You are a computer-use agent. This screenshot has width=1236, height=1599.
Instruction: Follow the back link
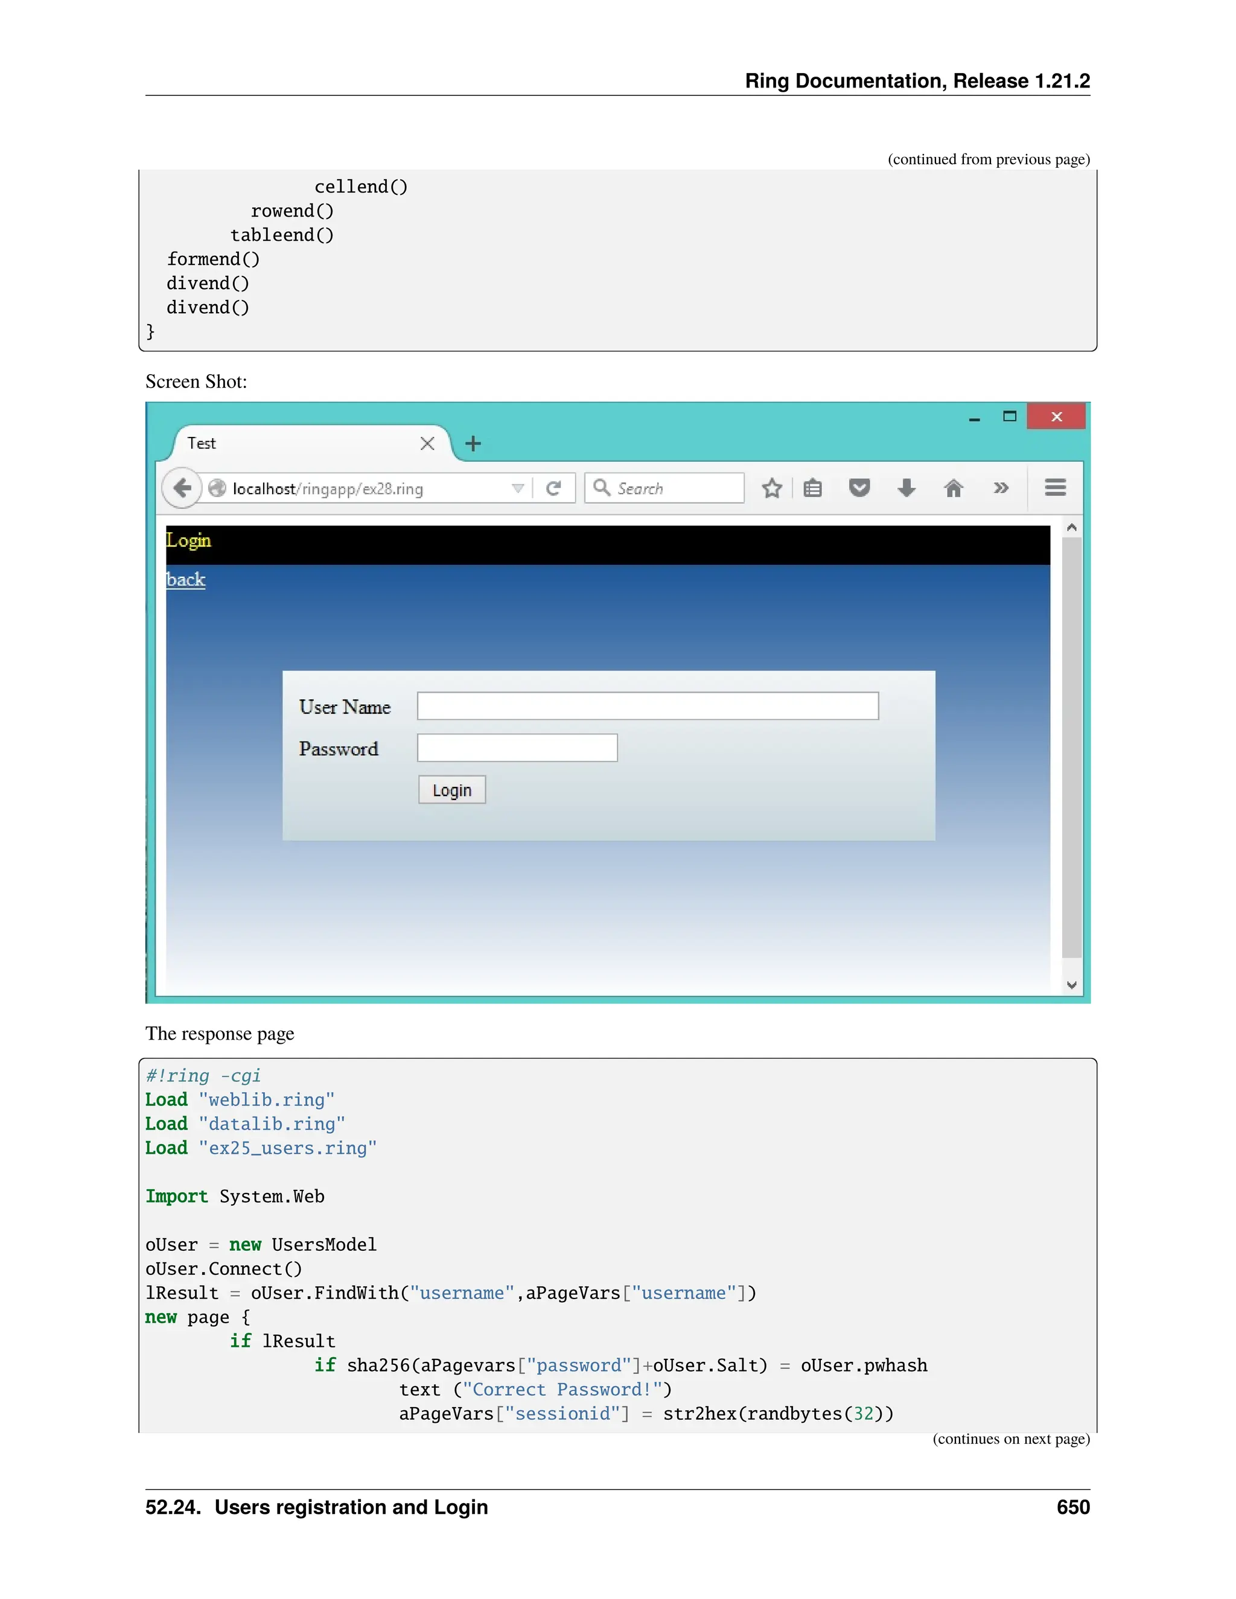186,580
